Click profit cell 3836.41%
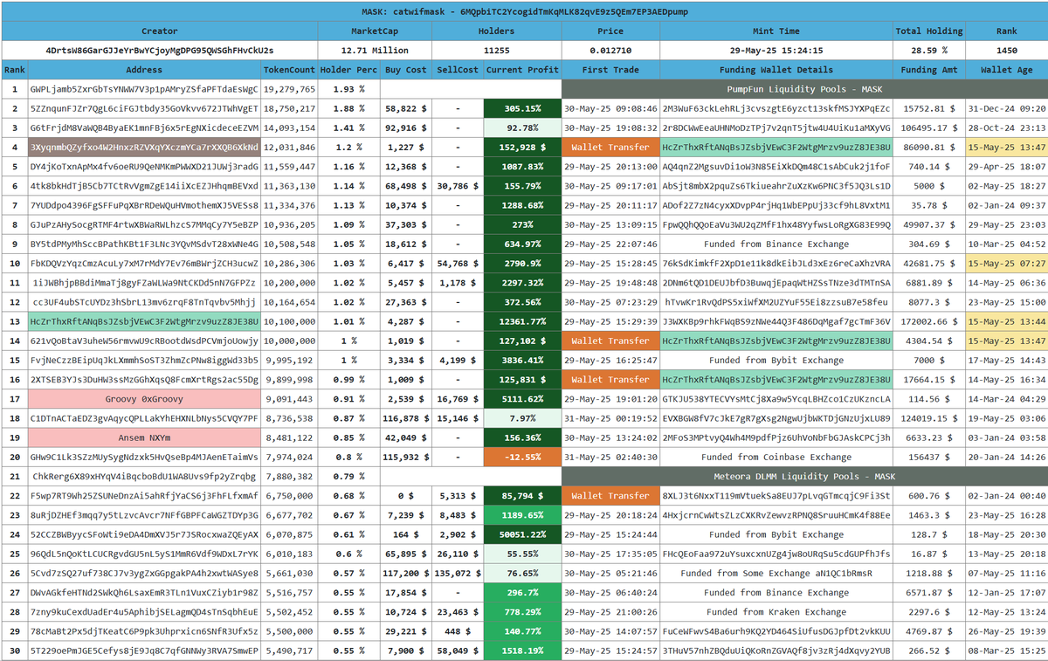 tap(521, 360)
